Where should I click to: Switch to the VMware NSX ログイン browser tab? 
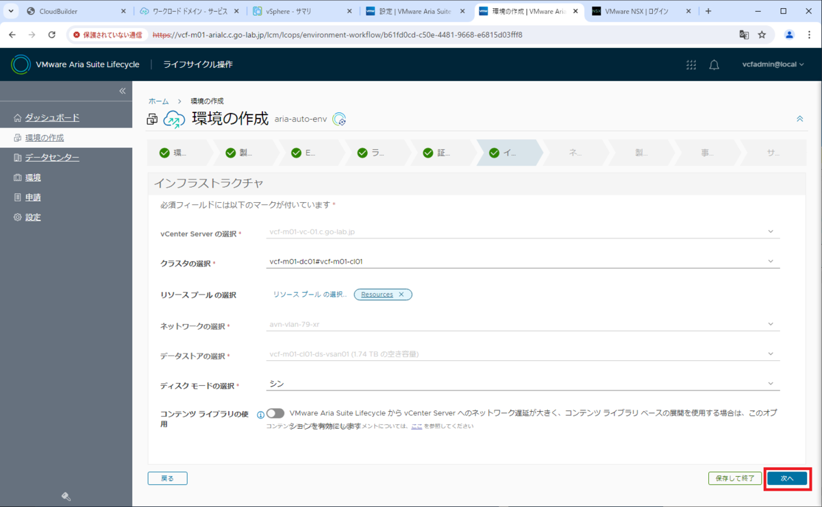click(641, 11)
